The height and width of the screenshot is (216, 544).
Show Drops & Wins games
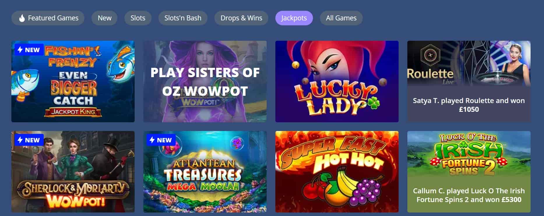pos(241,18)
